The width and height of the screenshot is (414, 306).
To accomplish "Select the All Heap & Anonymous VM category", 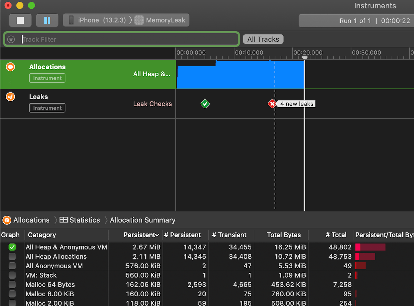I will [66, 247].
